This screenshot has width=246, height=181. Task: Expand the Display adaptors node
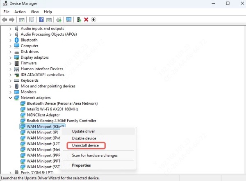pos(10,57)
